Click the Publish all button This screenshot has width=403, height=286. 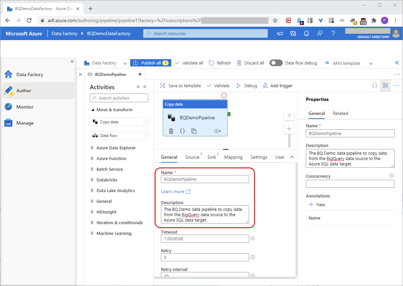pyautogui.click(x=151, y=63)
